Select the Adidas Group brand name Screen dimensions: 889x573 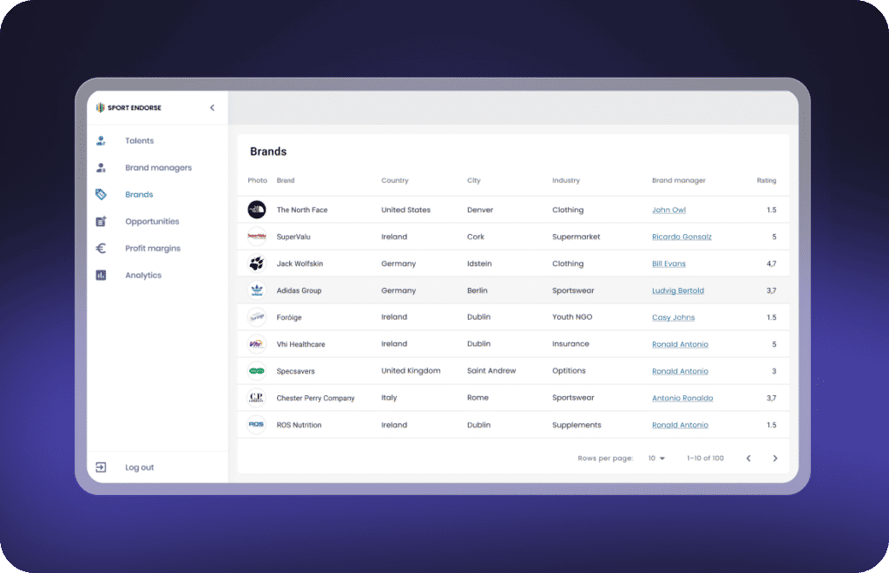pos(299,290)
